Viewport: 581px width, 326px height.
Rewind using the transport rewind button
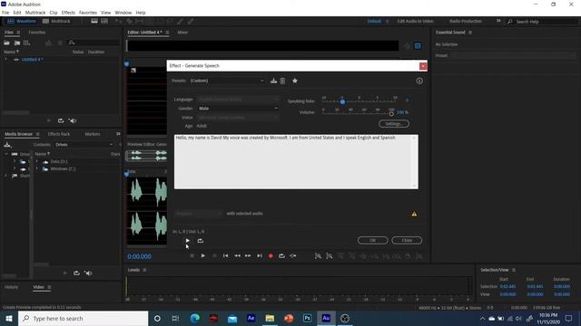tap(237, 255)
